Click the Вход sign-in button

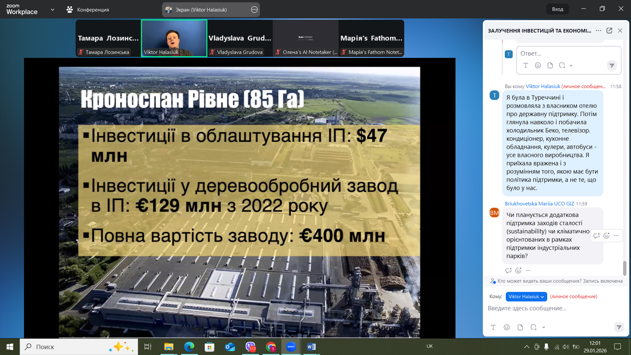557,9
